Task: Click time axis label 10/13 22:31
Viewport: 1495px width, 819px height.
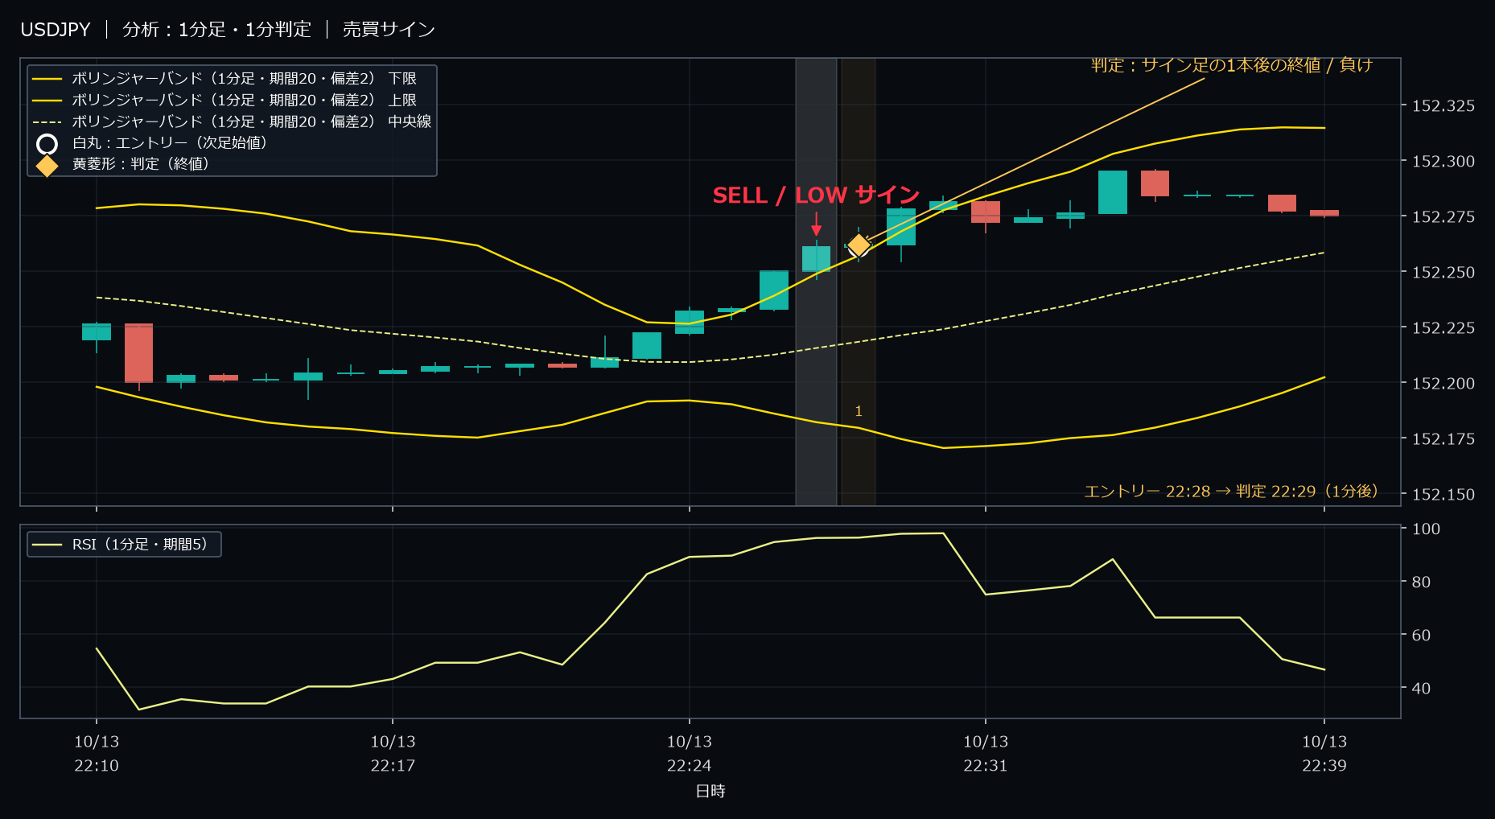Action: [986, 754]
